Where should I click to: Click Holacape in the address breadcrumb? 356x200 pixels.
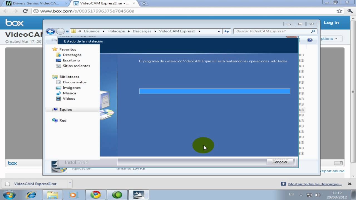116,31
